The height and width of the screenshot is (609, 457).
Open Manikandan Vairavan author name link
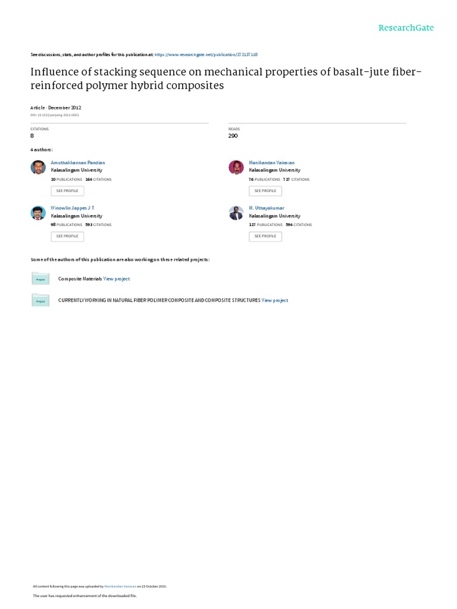coord(271,162)
